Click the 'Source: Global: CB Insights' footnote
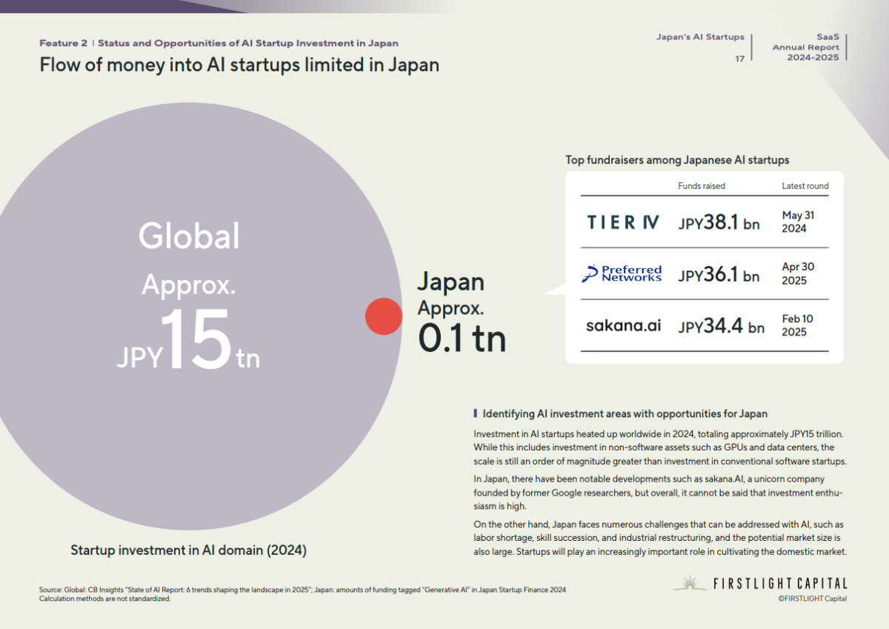The width and height of the screenshot is (889, 629). point(302,590)
